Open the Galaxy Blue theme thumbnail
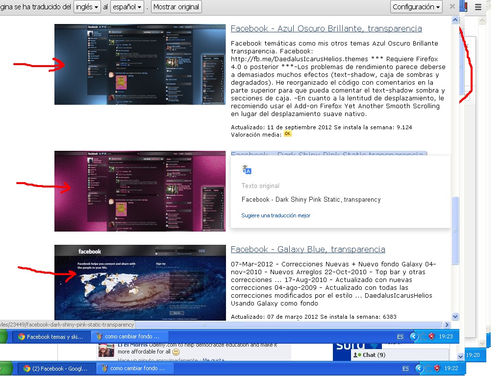The height and width of the screenshot is (376, 502). [x=140, y=282]
